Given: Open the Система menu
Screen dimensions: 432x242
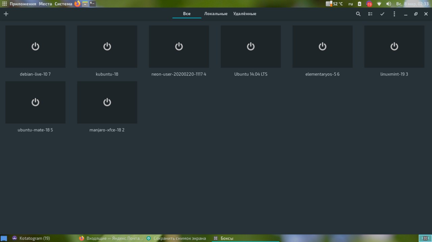Looking at the screenshot, I should pos(63,4).
